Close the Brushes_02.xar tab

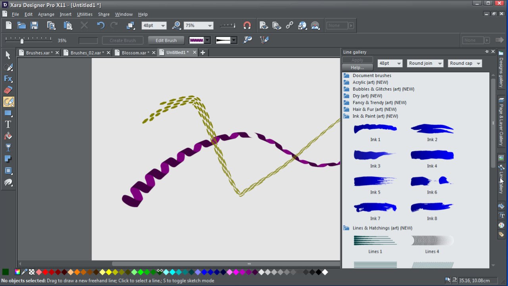click(109, 52)
